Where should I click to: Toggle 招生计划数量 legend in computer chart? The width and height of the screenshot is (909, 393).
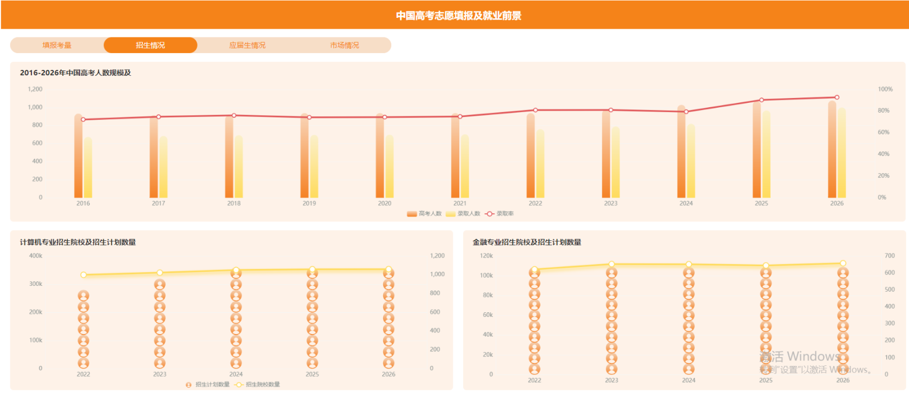pyautogui.click(x=208, y=384)
